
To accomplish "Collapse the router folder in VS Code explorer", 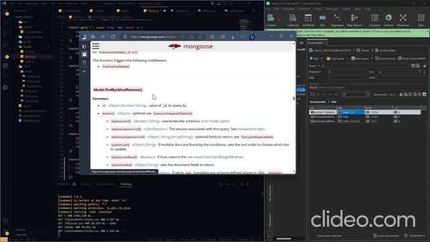I will click(x=28, y=46).
